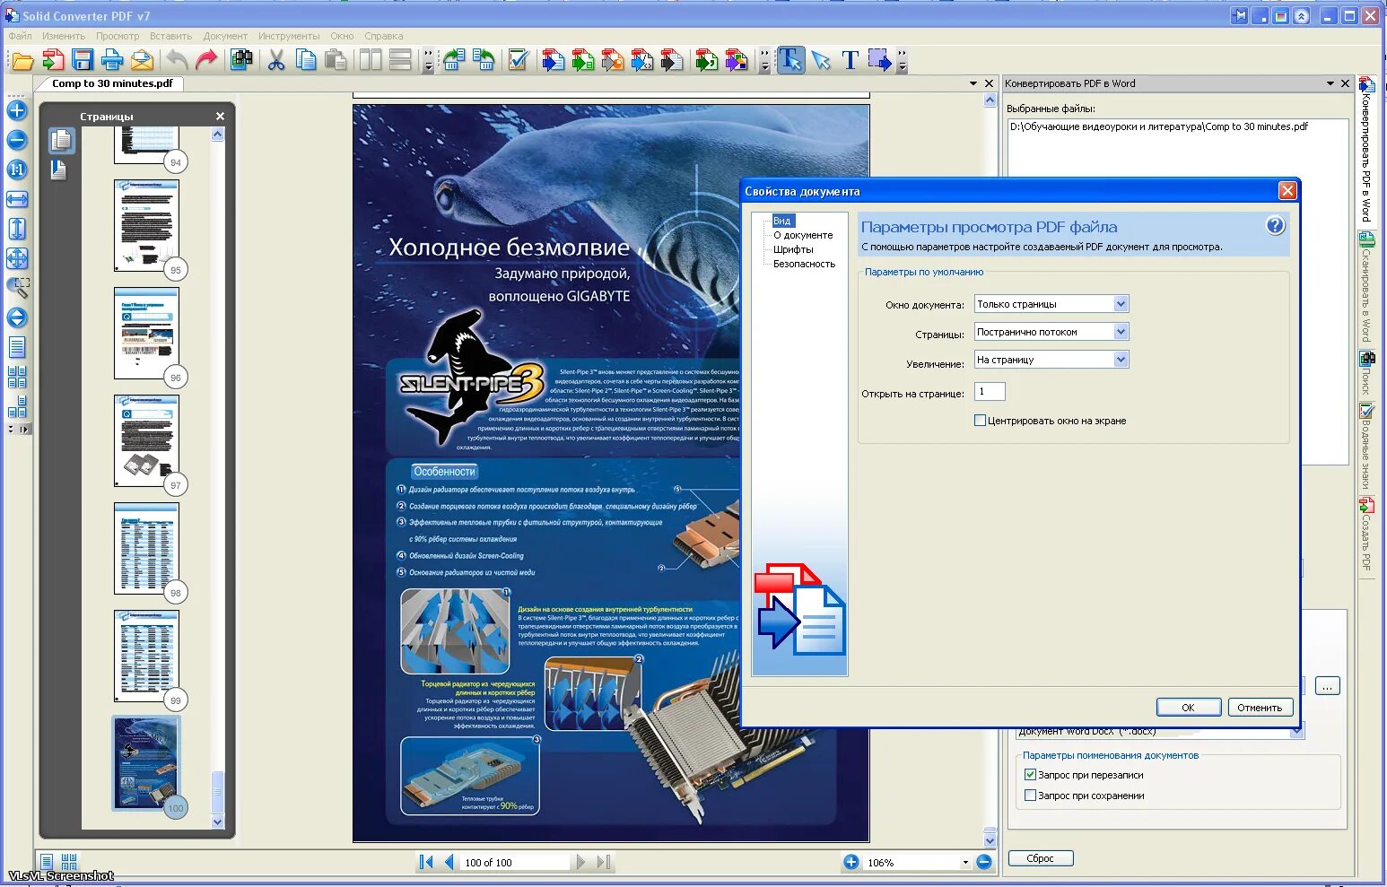
Task: Click the Print toolbar icon
Action: click(x=112, y=60)
